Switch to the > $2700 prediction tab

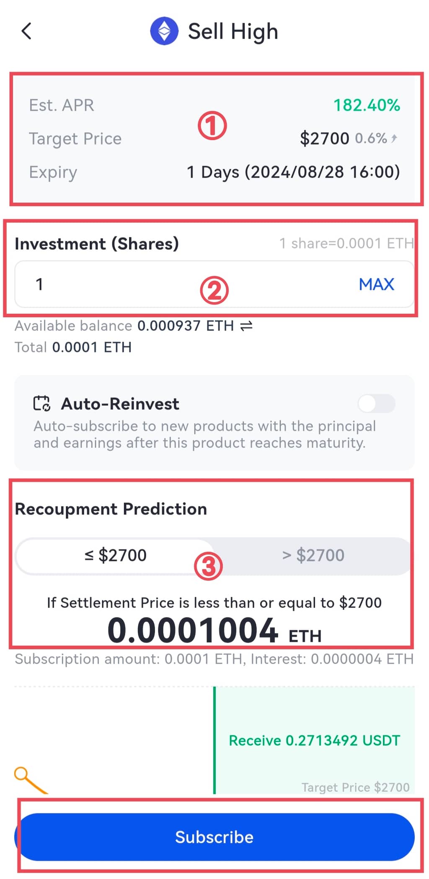coord(313,555)
